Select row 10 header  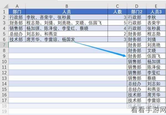tap(4, 61)
